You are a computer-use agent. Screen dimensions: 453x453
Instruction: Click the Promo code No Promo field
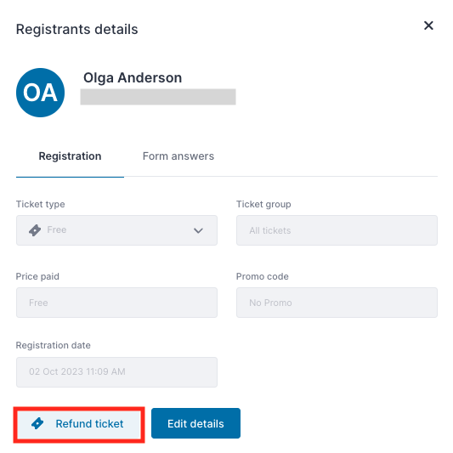click(x=337, y=303)
